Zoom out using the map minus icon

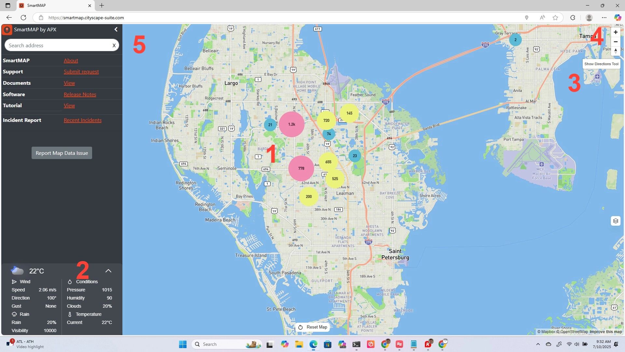pyautogui.click(x=616, y=42)
